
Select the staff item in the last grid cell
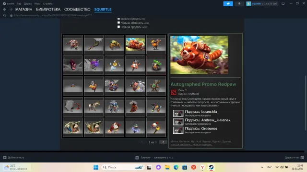(x=156, y=128)
